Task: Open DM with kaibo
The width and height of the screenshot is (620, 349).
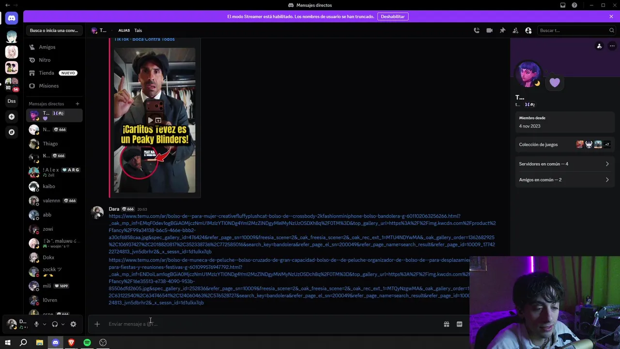Action: (x=54, y=186)
